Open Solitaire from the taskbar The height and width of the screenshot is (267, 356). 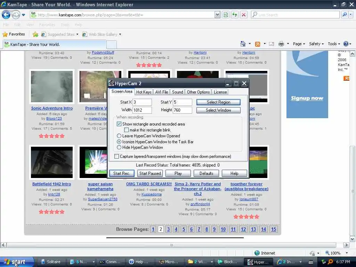click(51, 262)
